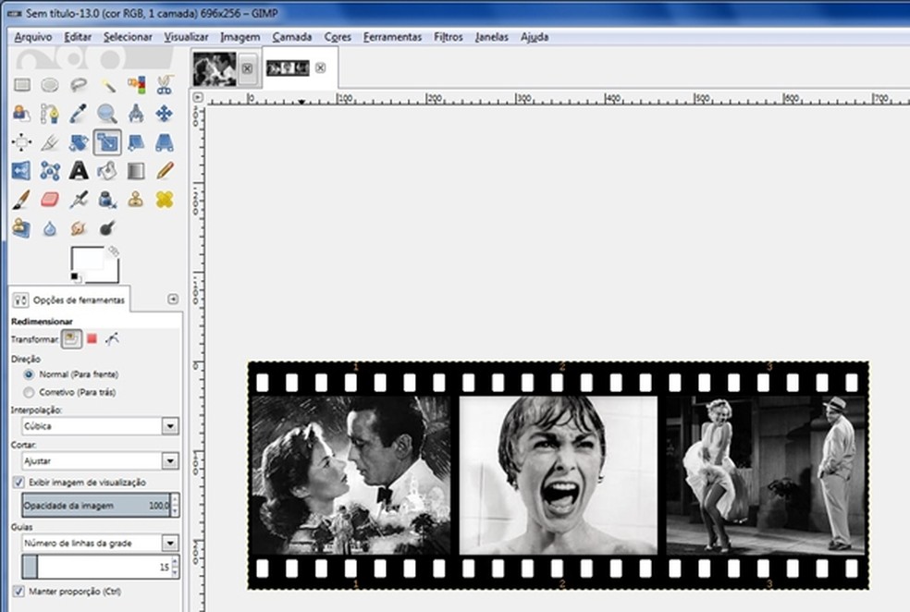Viewport: 910px width, 612px height.
Task: Pick the Eraser tool
Action: point(50,199)
